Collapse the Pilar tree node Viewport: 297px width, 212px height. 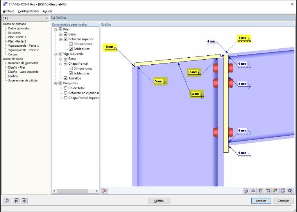[x=55, y=30]
